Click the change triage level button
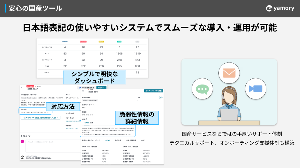300x168 pixels. click(x=154, y=91)
